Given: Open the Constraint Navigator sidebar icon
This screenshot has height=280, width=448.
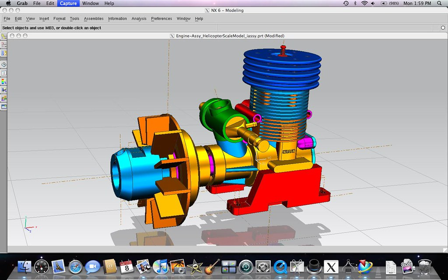Looking at the screenshot, I should [4, 45].
